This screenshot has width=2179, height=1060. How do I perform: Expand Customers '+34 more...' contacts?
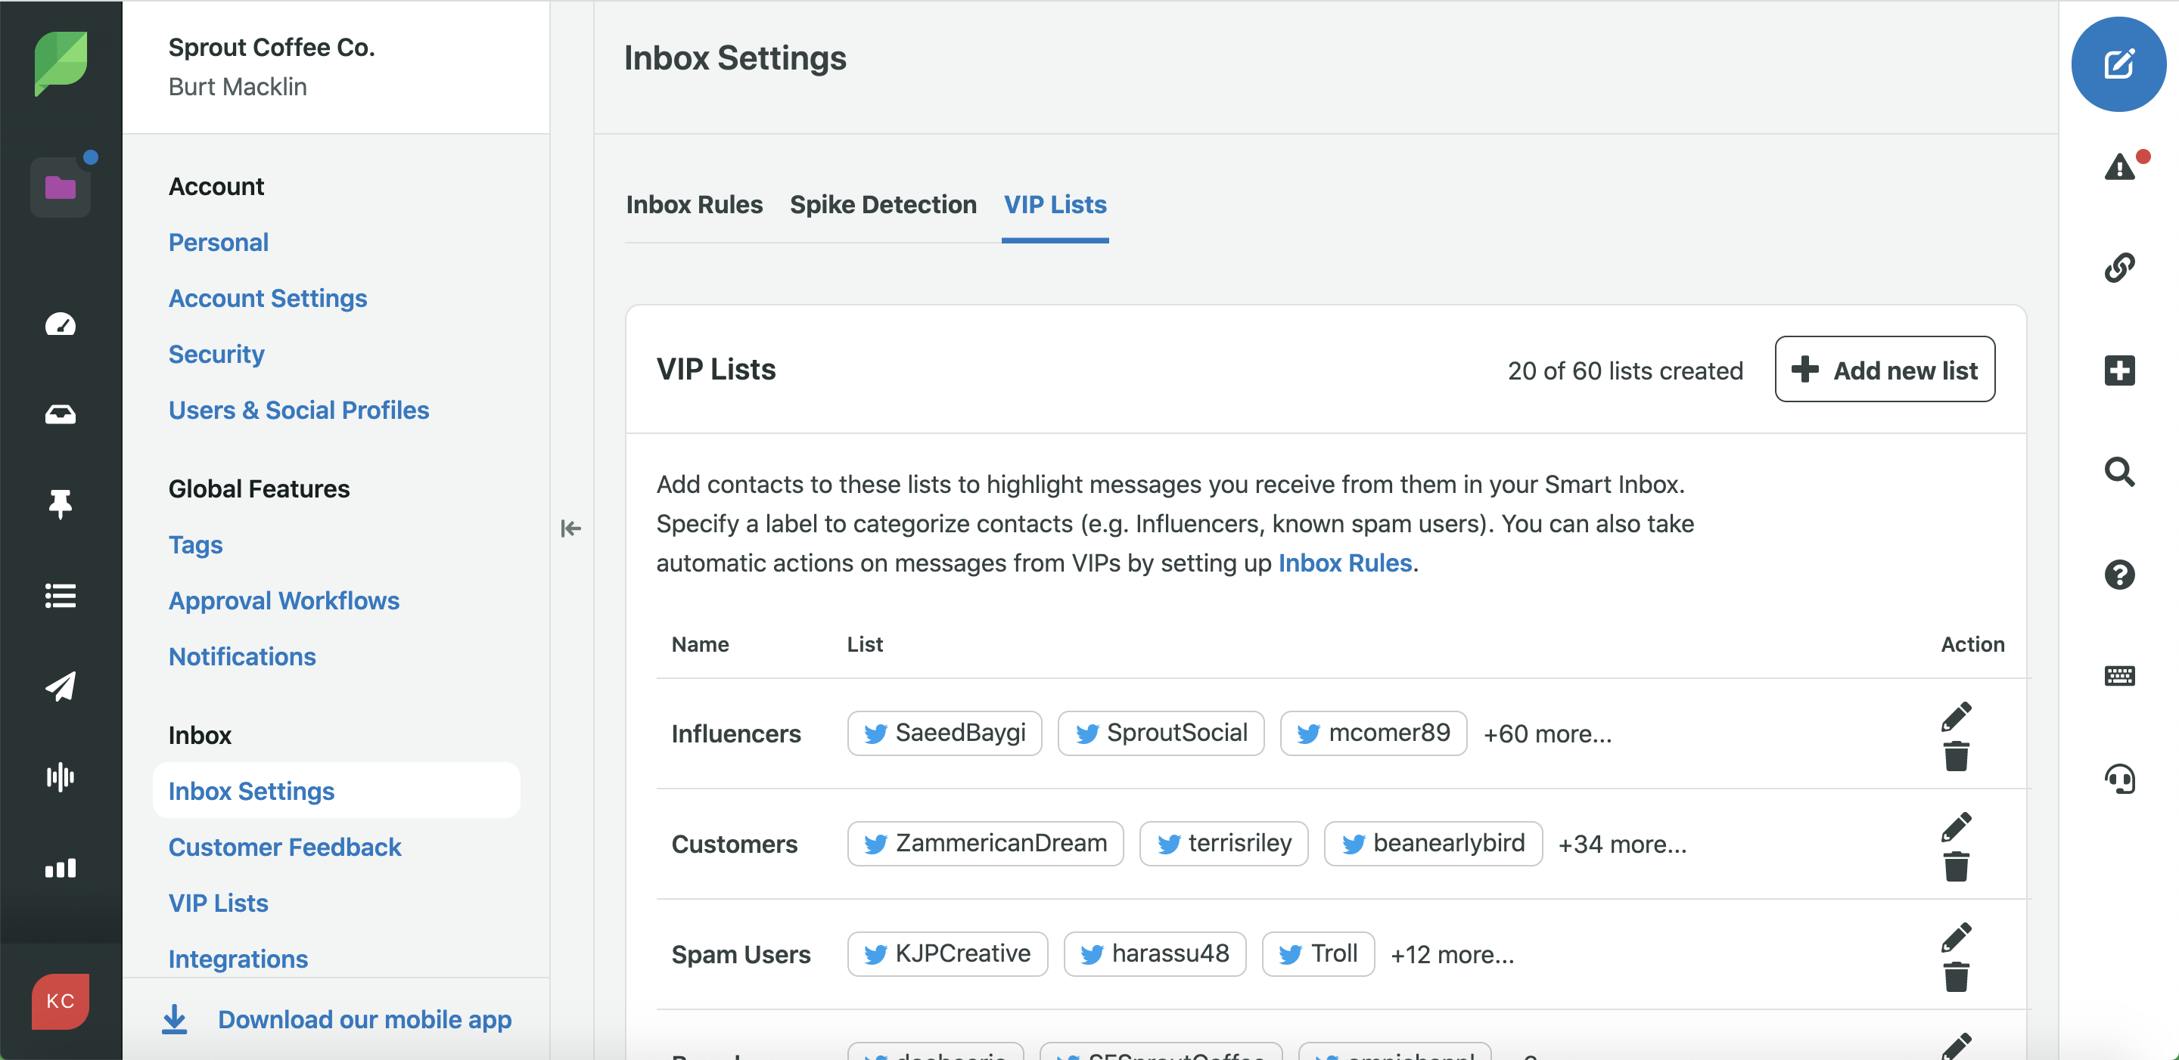(1621, 845)
